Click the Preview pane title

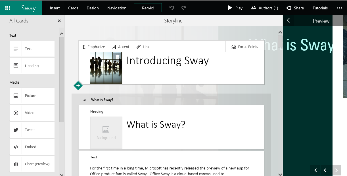(x=321, y=21)
